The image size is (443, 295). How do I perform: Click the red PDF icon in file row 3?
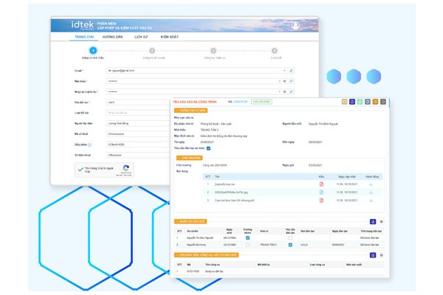click(x=321, y=201)
